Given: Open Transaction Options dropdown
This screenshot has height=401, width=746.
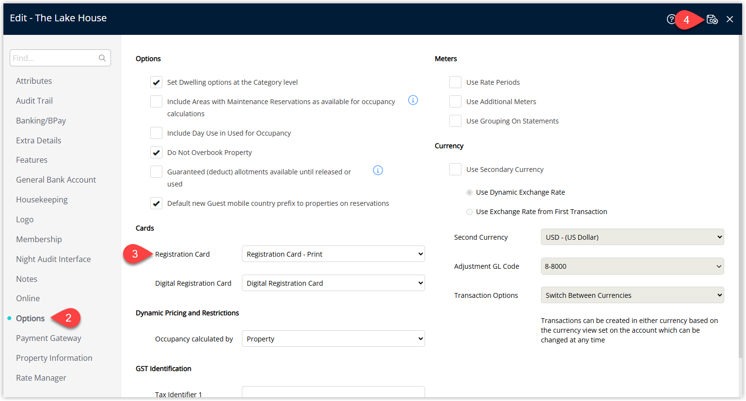Looking at the screenshot, I should [x=633, y=295].
